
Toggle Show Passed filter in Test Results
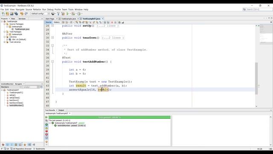[46, 124]
